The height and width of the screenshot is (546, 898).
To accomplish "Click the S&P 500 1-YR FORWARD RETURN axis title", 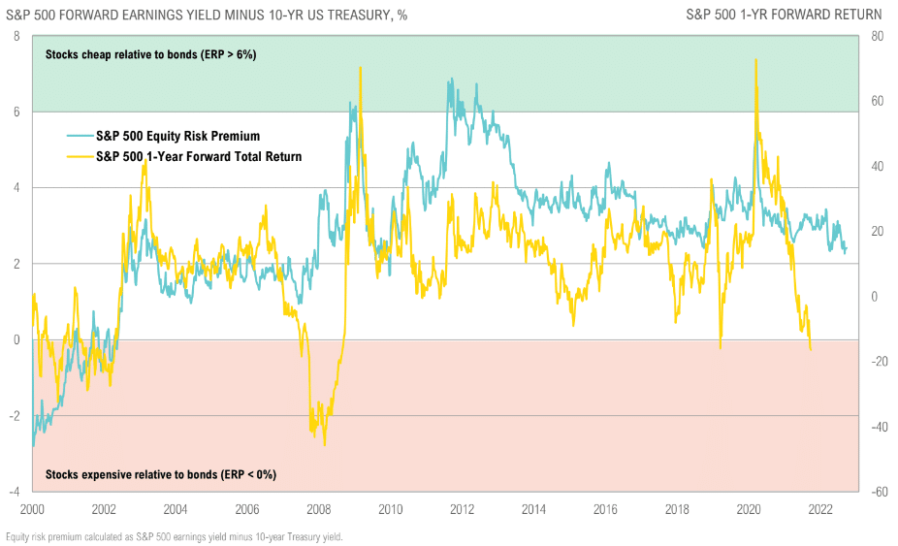I will (x=784, y=15).
